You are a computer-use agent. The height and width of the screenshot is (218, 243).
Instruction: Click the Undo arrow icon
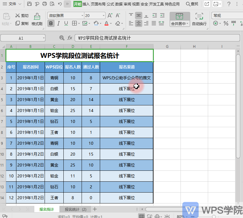coord(60,4)
